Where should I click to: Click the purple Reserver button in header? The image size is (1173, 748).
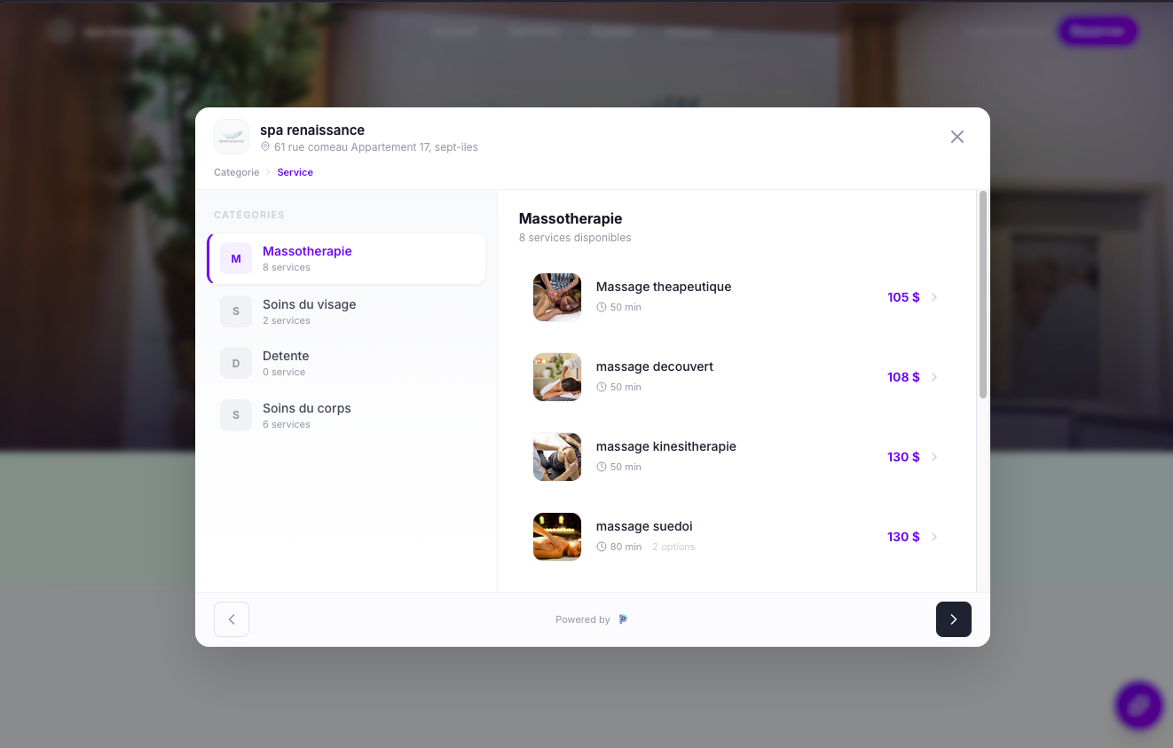(1098, 31)
